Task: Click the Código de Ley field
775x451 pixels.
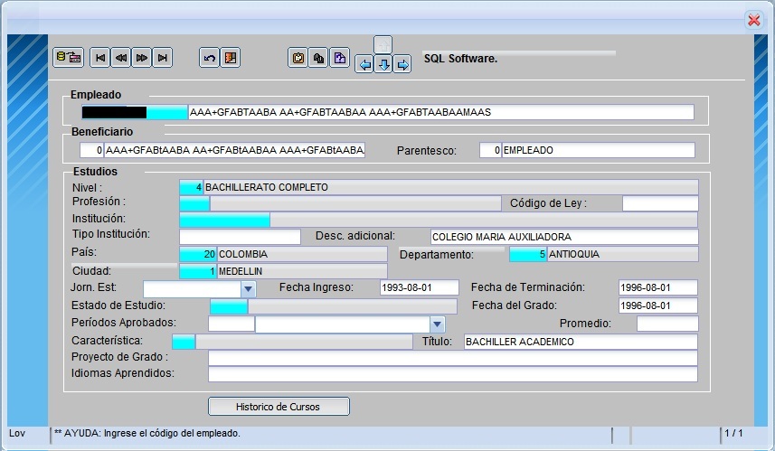Action: pyautogui.click(x=659, y=203)
